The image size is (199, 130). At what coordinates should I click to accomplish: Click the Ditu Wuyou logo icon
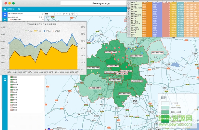(5, 9)
